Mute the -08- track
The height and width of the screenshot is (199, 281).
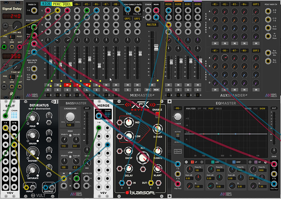pyautogui.click(x=116, y=85)
